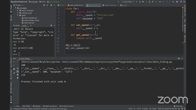This screenshot has width=196, height=110.
Task: Open the Zeppelin tool window button
Action: (x=36, y=106)
